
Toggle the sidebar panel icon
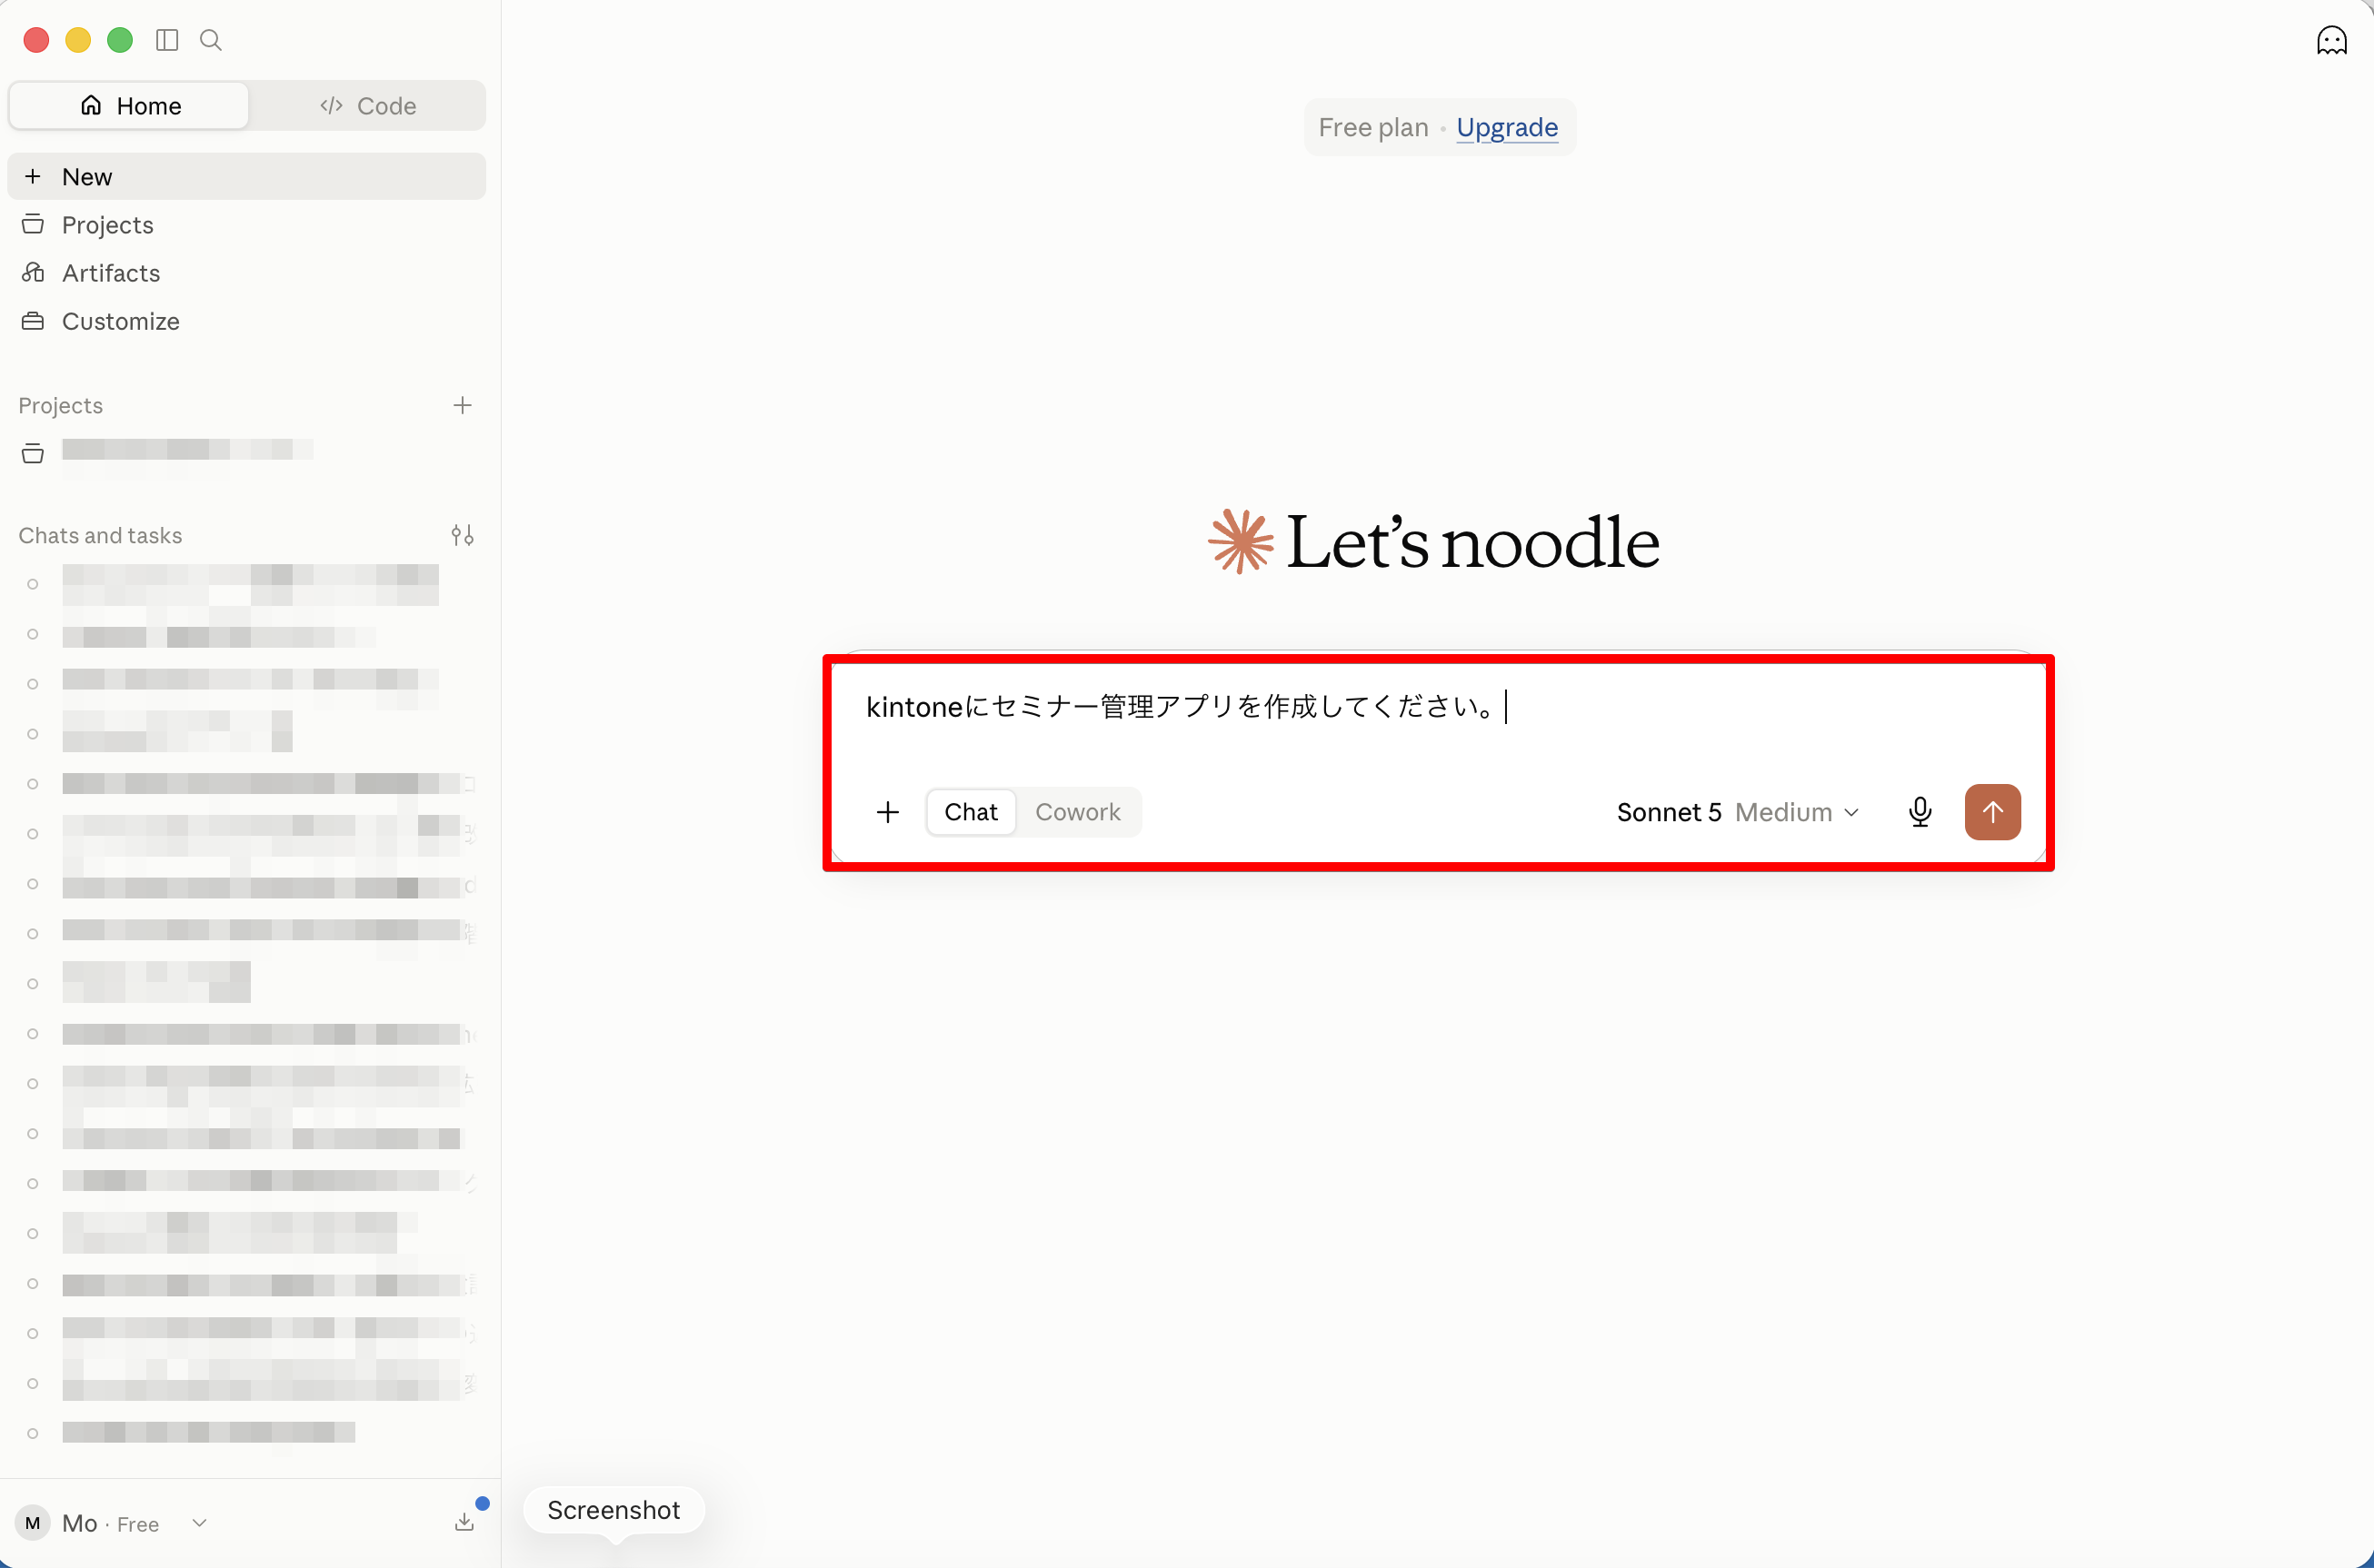tap(167, 40)
